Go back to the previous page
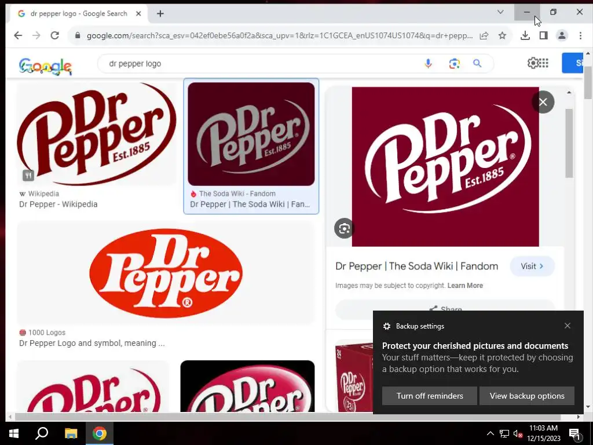 click(18, 35)
